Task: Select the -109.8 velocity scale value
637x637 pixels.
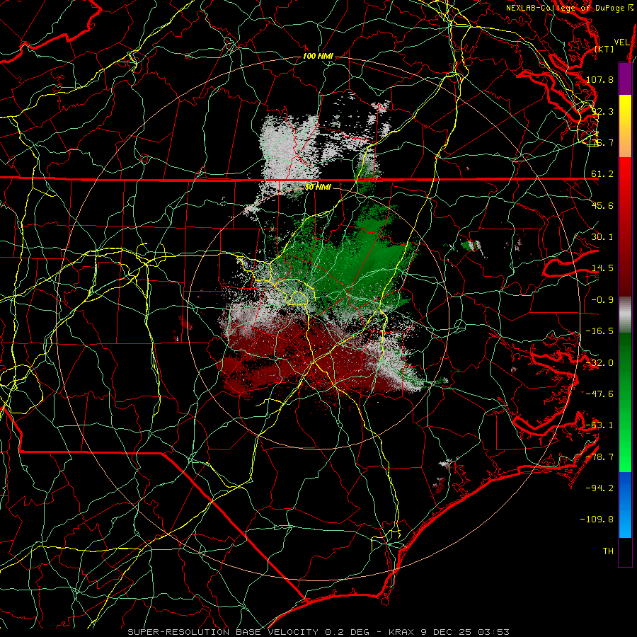Action: pyautogui.click(x=597, y=520)
